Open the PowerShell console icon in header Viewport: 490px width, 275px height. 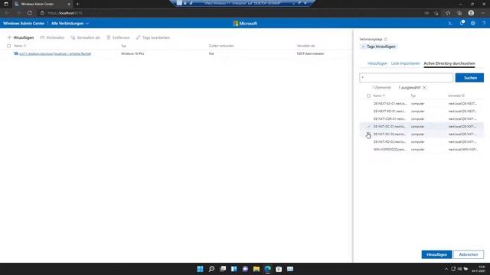coord(450,24)
